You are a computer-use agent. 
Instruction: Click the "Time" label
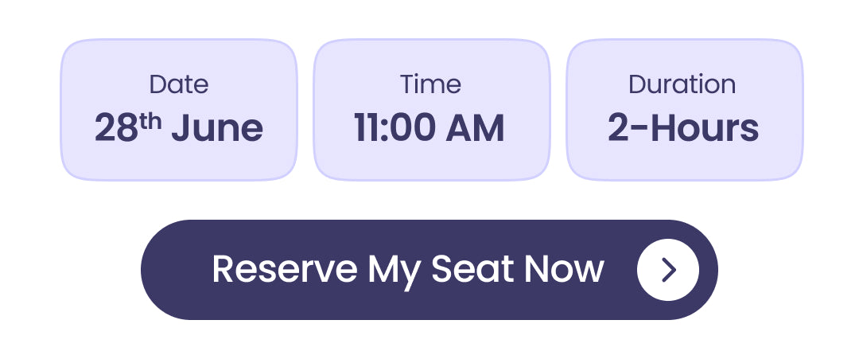point(431,84)
